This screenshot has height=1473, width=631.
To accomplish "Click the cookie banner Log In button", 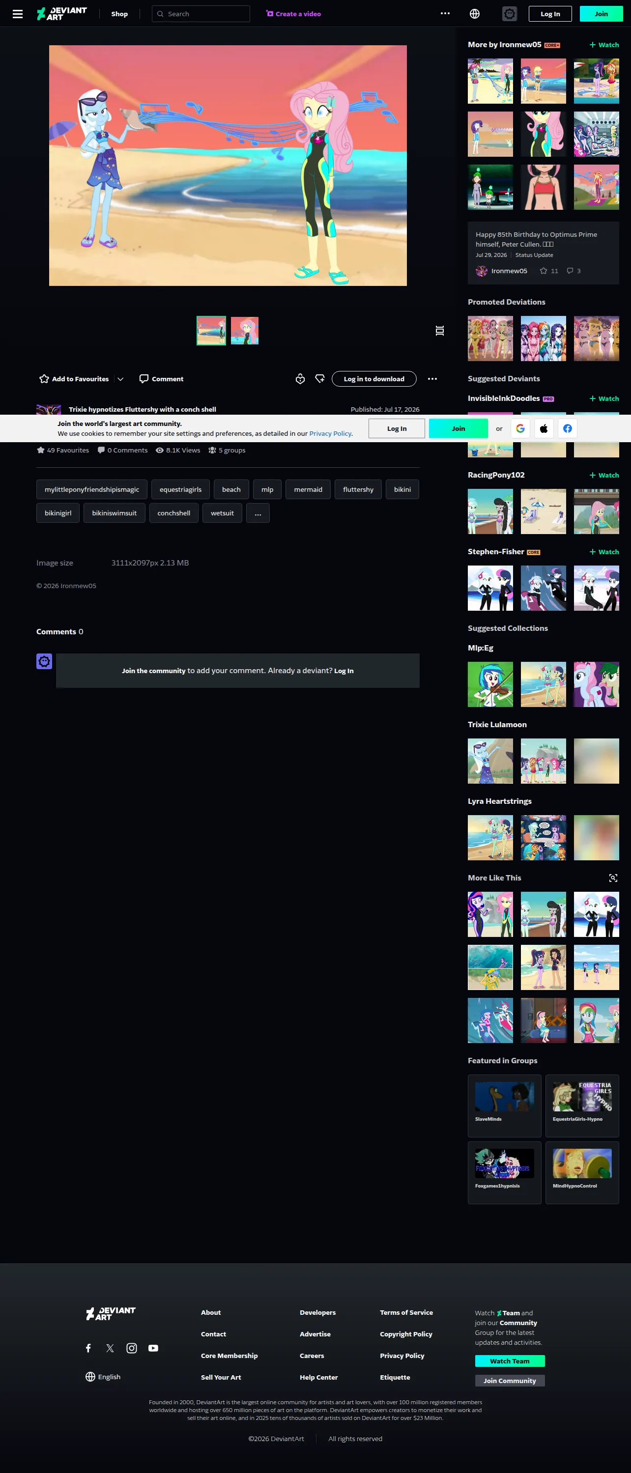I will point(397,428).
